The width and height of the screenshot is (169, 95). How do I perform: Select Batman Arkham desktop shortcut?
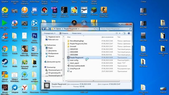pos(84,12)
